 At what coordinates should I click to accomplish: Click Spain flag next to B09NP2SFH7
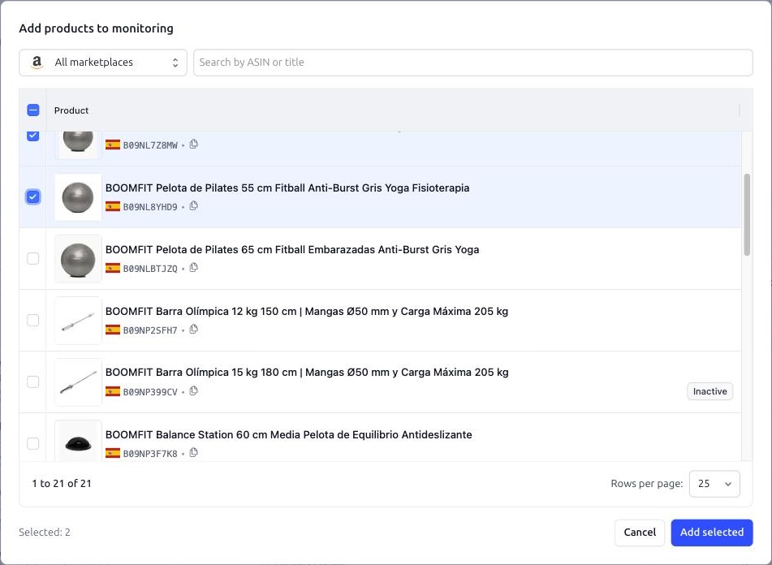tap(113, 330)
